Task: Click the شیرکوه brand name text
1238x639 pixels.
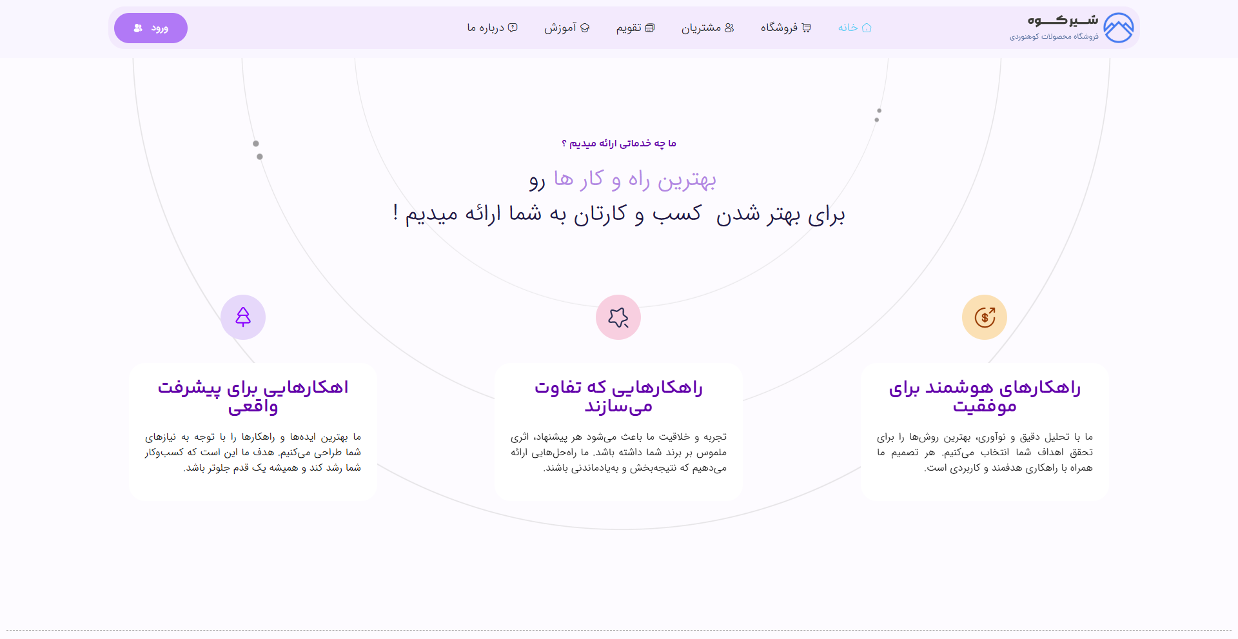Action: point(1063,21)
